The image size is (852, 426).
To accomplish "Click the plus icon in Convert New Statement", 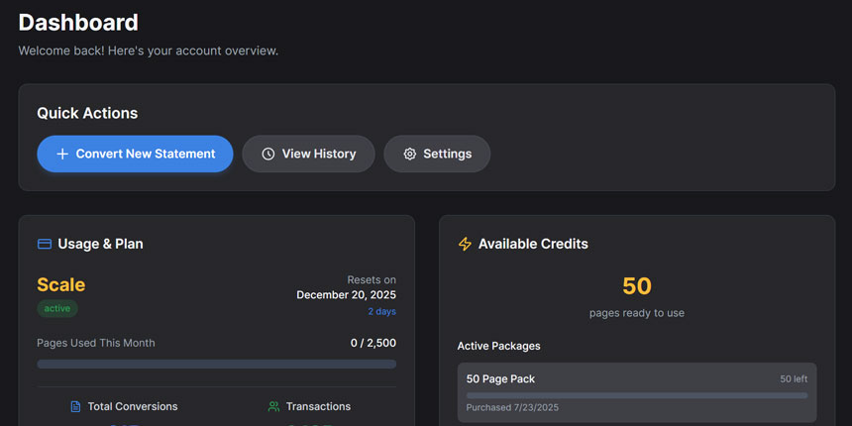I will pyautogui.click(x=62, y=154).
